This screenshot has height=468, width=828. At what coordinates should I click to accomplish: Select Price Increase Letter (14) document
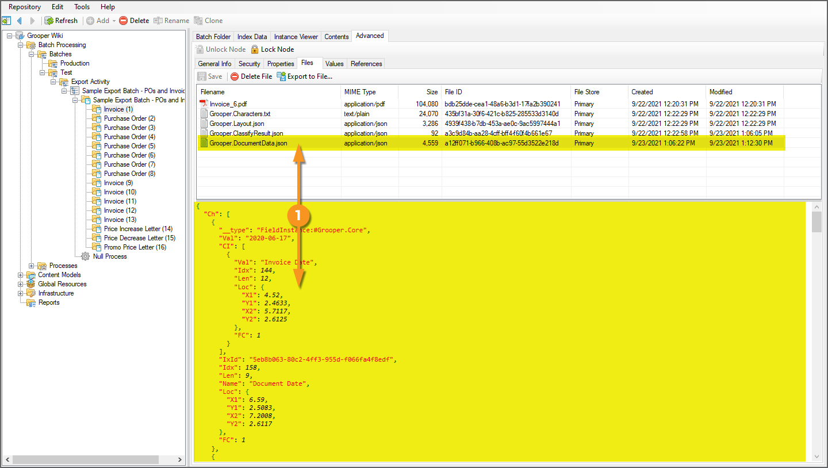pyautogui.click(x=138, y=229)
